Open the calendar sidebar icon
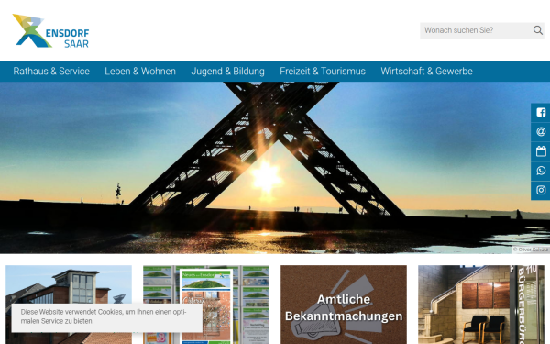Viewport: 550px width, 344px height. [541, 151]
